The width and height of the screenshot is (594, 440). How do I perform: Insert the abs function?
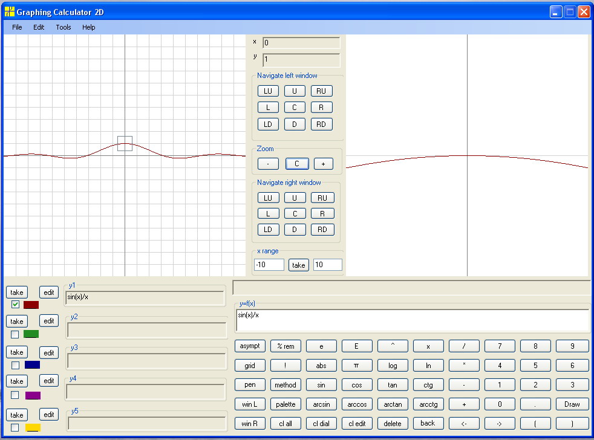pyautogui.click(x=321, y=366)
